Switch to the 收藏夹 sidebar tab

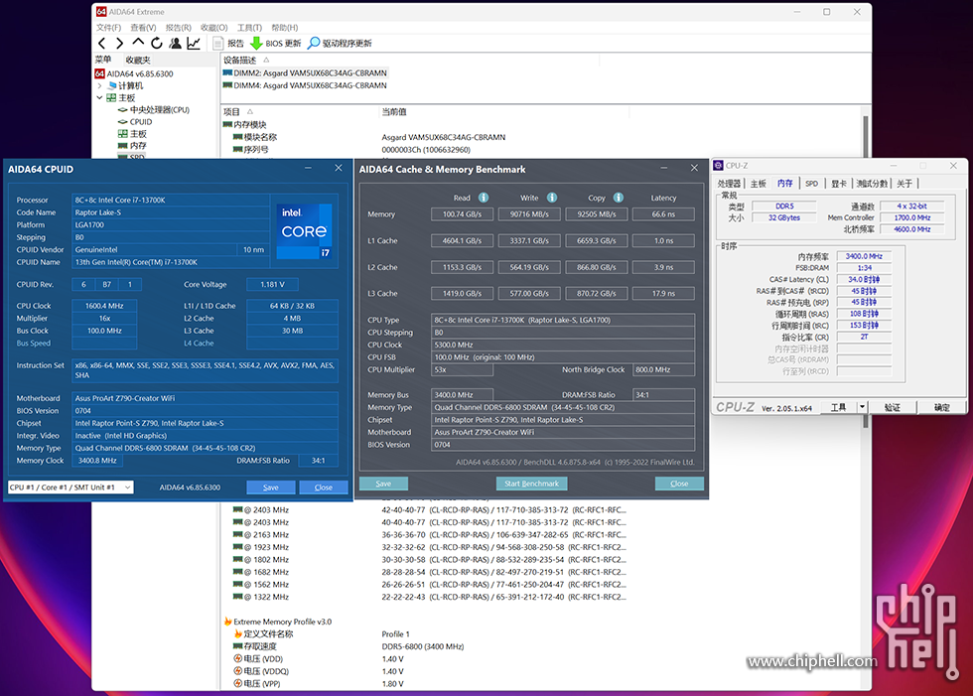(138, 60)
